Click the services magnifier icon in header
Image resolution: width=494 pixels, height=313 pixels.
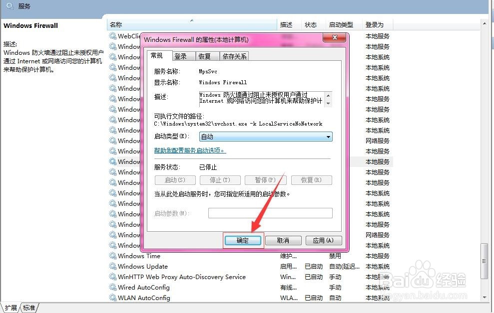(10, 6)
